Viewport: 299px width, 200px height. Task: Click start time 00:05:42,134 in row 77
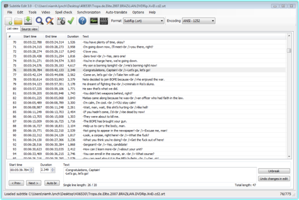point(33,75)
